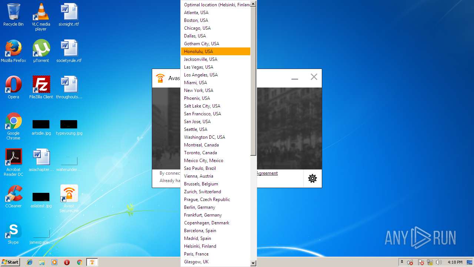Select Frankfurt, Germany location
Viewport: 474px width, 267px height.
coord(216,215)
